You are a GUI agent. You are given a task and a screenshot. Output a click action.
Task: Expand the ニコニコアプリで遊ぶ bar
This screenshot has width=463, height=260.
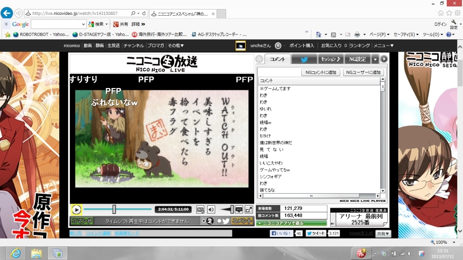(292, 223)
